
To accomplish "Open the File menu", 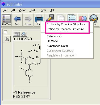I will coord(5,10).
